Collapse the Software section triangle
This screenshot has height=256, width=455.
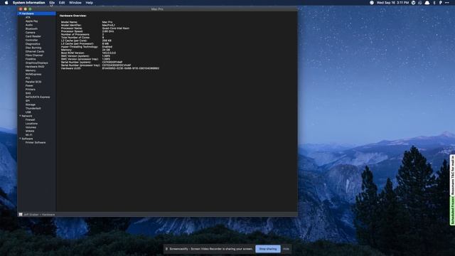pyautogui.click(x=20, y=139)
